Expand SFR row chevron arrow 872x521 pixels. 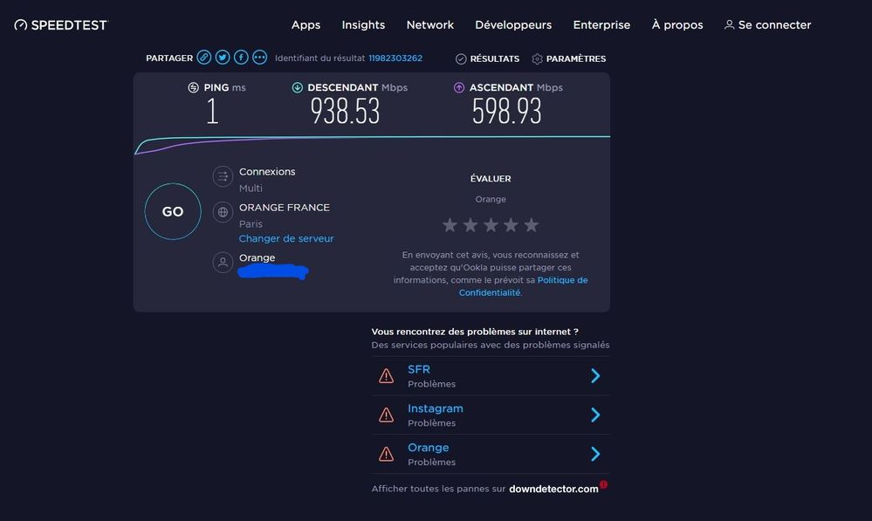pyautogui.click(x=595, y=376)
